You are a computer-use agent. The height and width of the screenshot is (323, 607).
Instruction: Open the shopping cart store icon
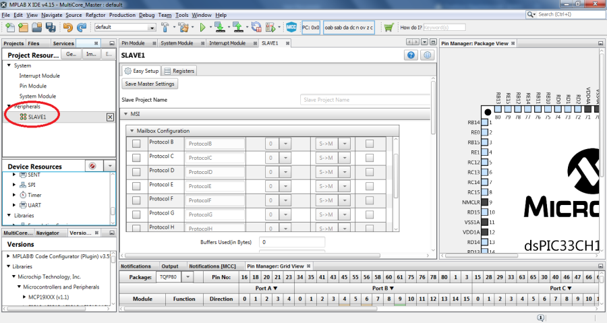(x=388, y=28)
